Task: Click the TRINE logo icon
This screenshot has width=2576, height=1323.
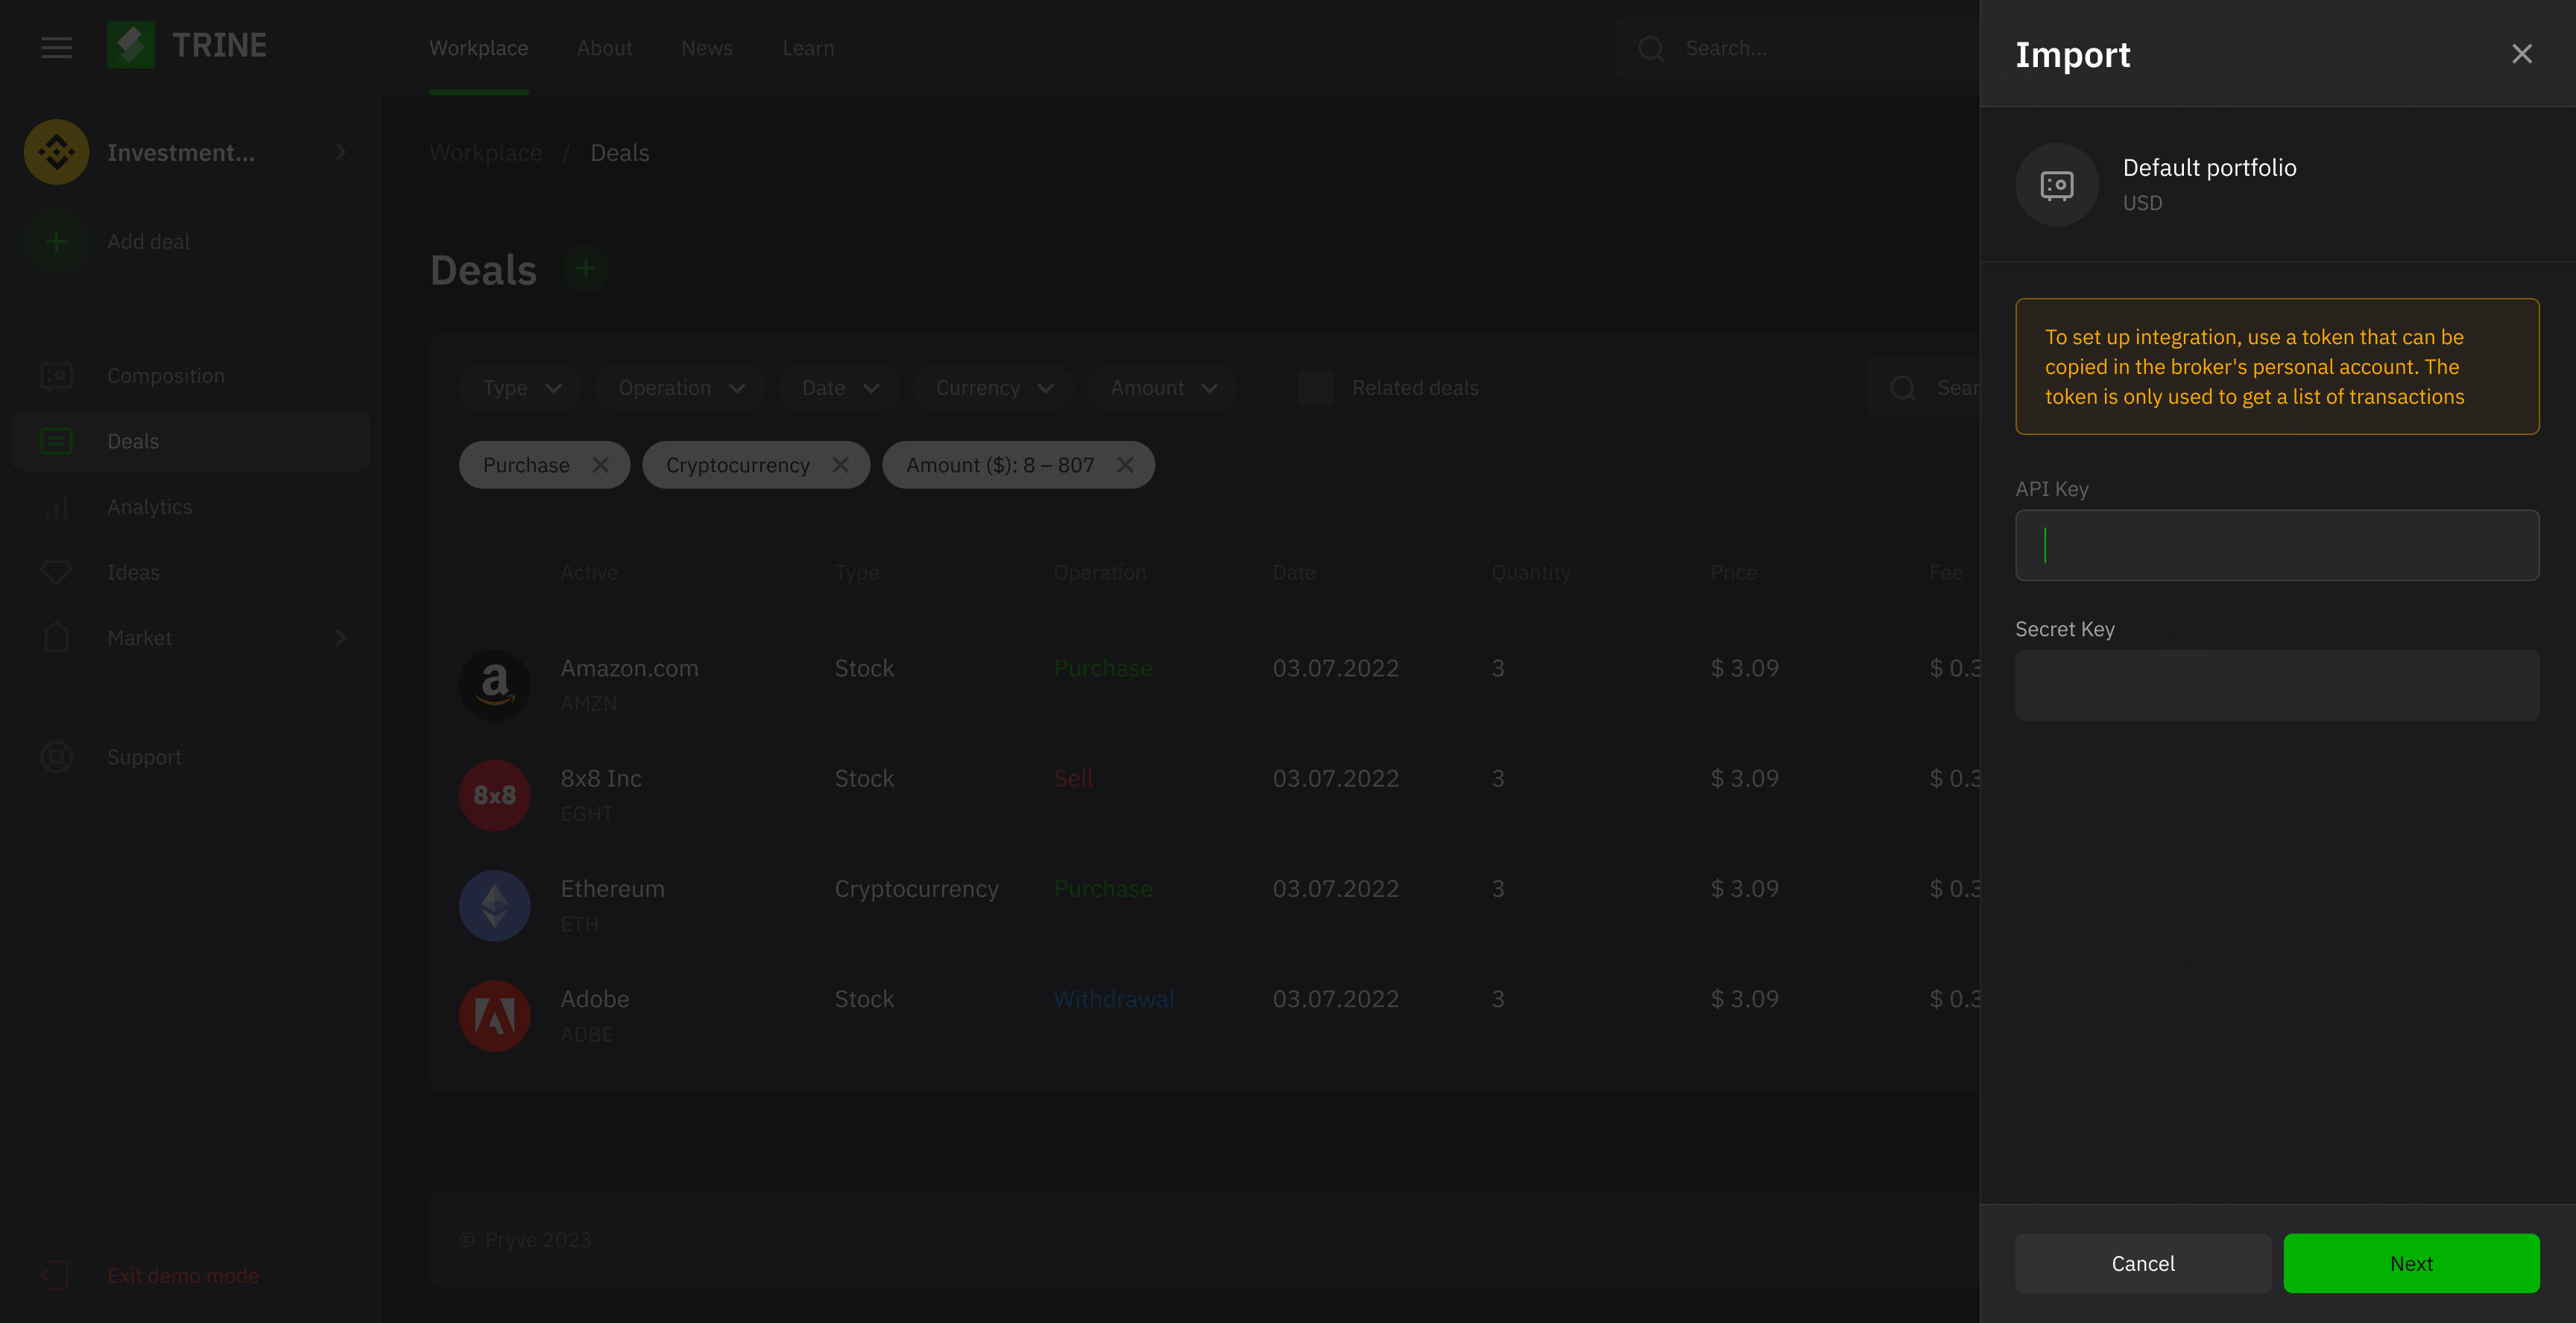Action: pos(131,45)
